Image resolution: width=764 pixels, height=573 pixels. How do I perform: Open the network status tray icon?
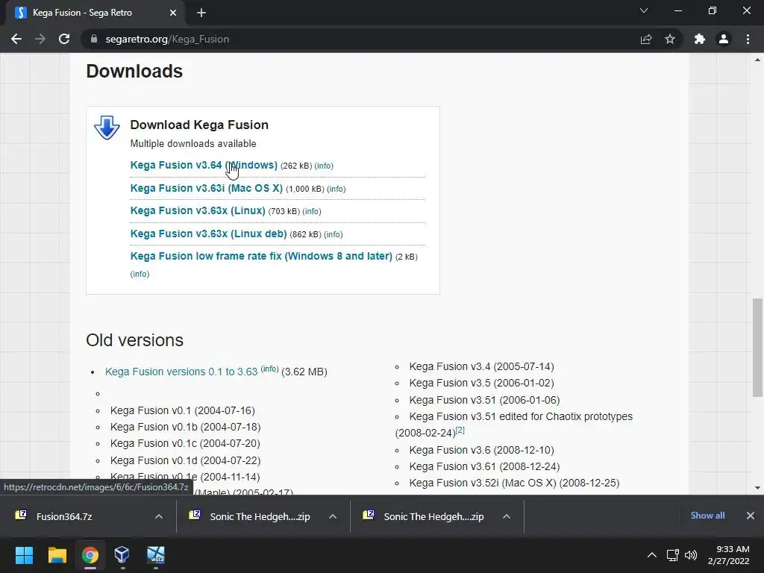tap(673, 555)
